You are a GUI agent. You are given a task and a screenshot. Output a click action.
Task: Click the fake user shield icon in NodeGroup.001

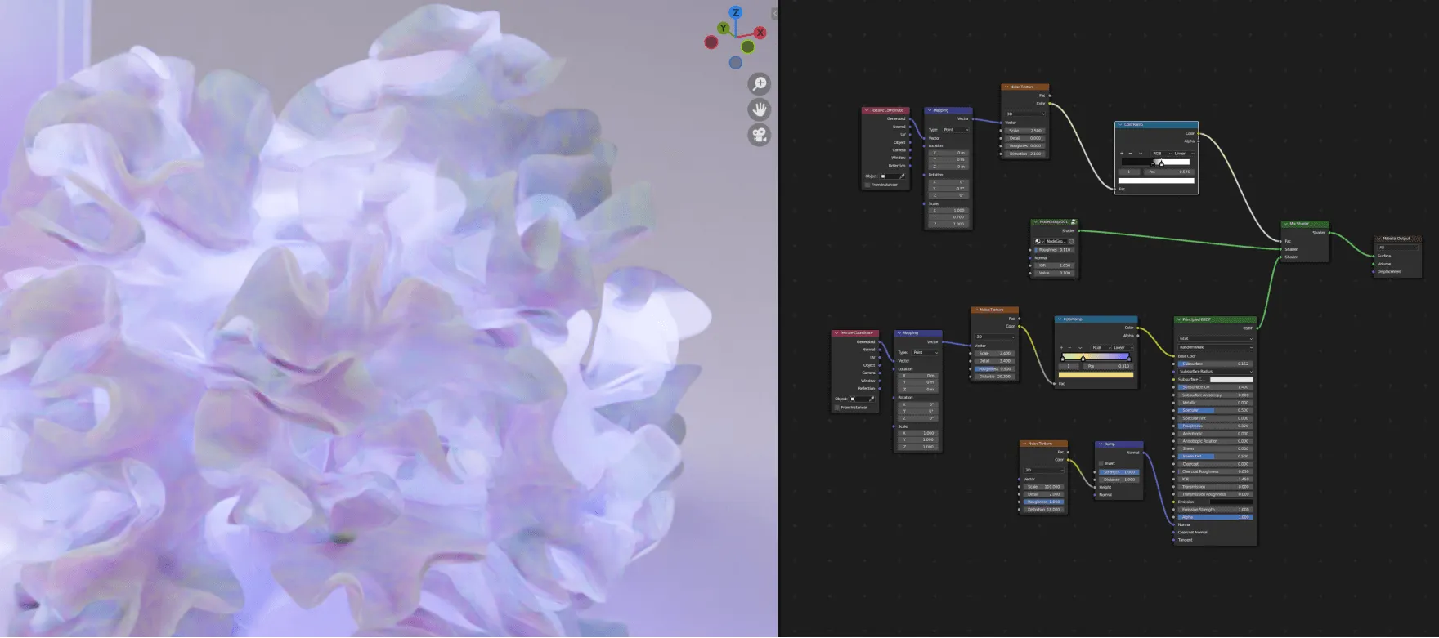coord(1071,241)
